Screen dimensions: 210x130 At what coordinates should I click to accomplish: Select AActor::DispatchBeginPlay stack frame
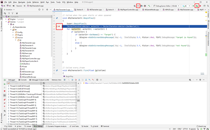click(x=60, y=86)
